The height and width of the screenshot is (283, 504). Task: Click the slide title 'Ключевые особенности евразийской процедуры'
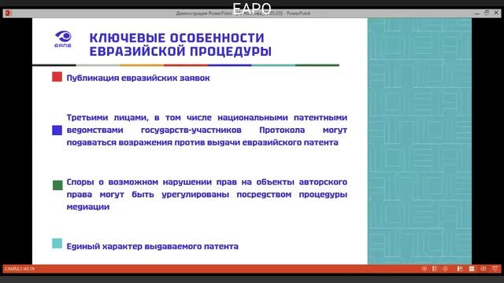(180, 44)
